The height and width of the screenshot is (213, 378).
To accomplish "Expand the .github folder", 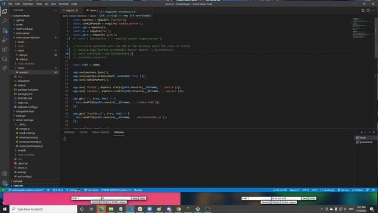I will tap(20, 20).
